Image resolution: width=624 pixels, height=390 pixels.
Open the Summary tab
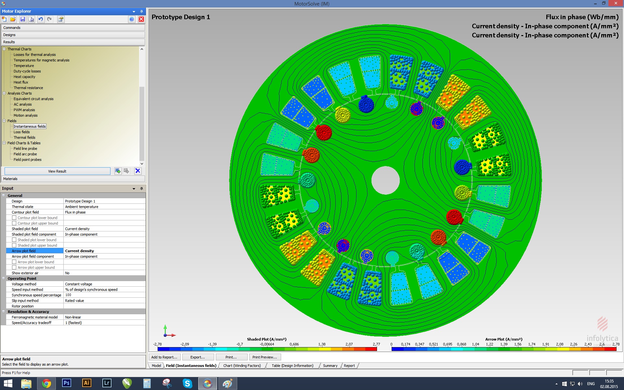coord(330,366)
